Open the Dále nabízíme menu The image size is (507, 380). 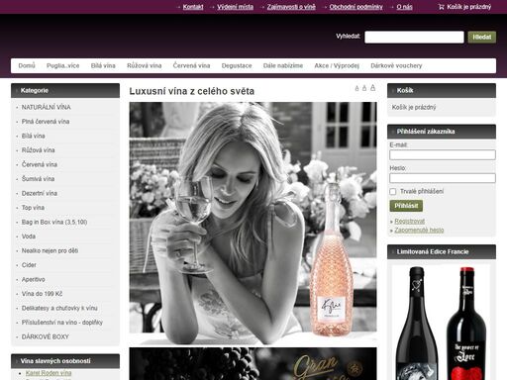click(x=283, y=65)
